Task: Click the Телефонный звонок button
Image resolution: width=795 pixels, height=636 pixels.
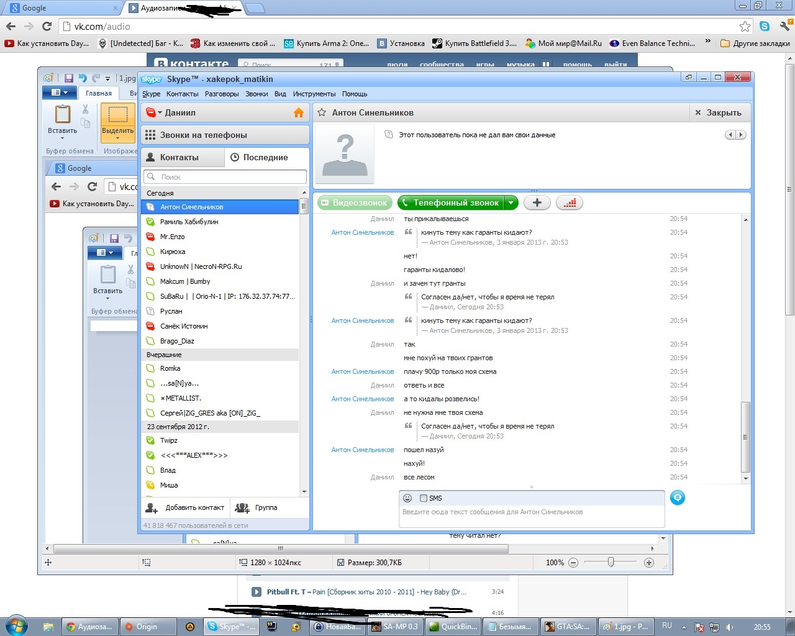Action: pos(450,202)
